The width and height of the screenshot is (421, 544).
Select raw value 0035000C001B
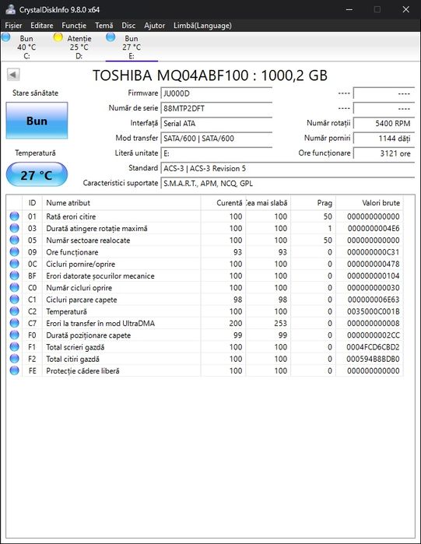[x=374, y=311]
